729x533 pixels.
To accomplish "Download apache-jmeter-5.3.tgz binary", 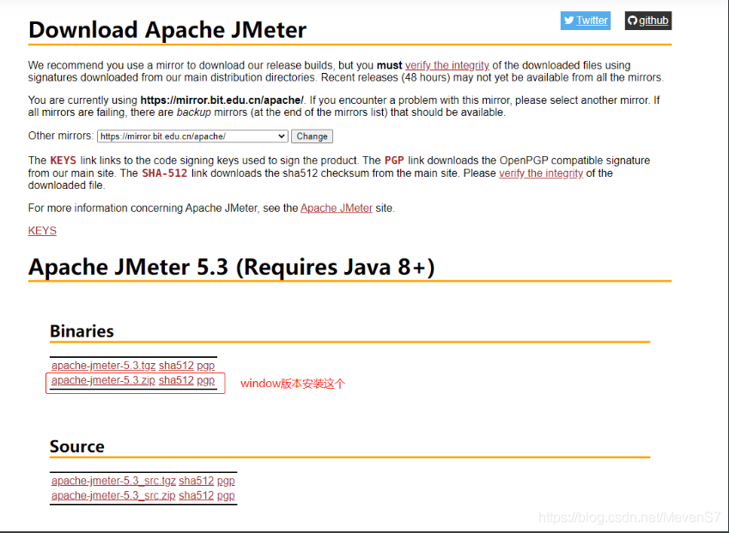I will pos(103,366).
